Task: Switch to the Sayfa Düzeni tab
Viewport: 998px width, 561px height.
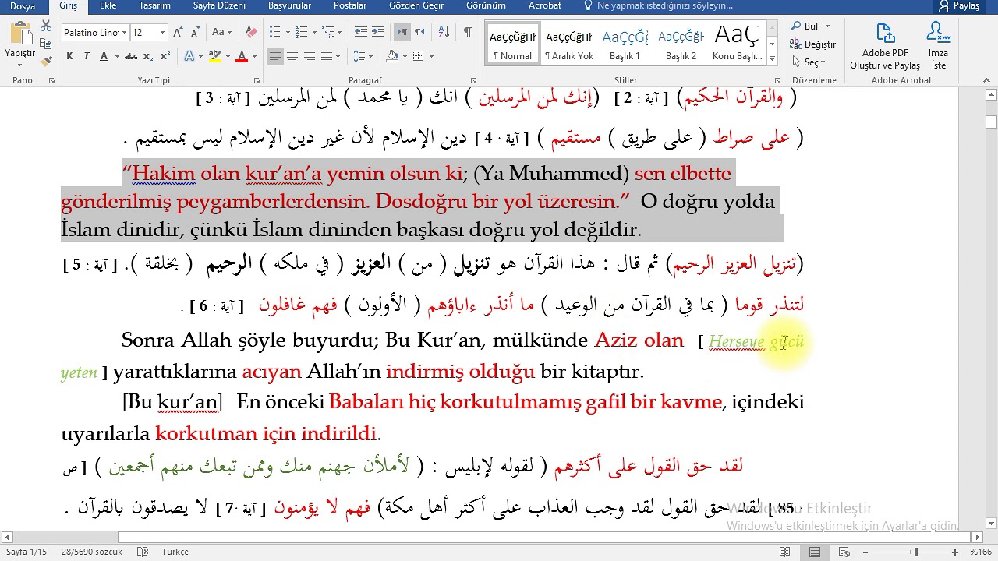Action: (219, 5)
